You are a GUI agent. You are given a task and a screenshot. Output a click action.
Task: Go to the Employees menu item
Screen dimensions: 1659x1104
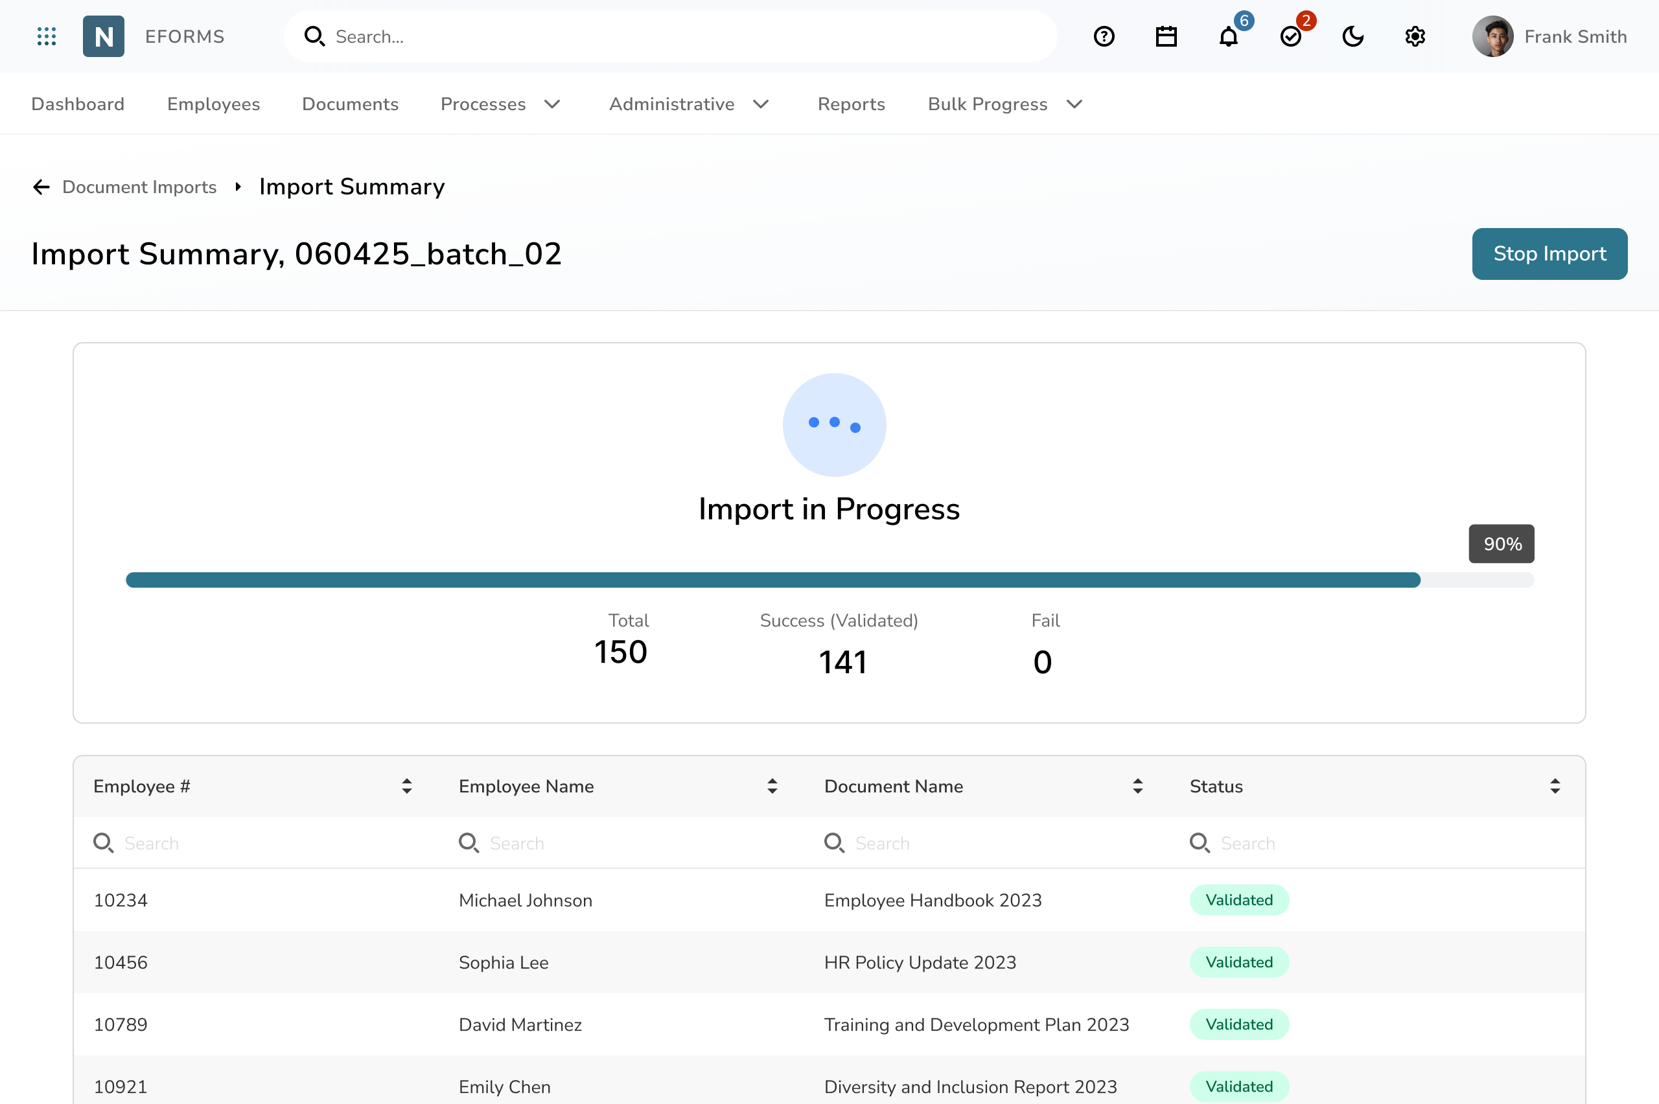213,104
